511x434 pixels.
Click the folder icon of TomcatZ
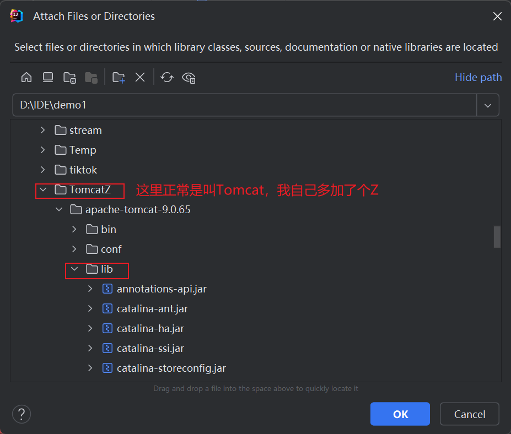click(x=60, y=189)
